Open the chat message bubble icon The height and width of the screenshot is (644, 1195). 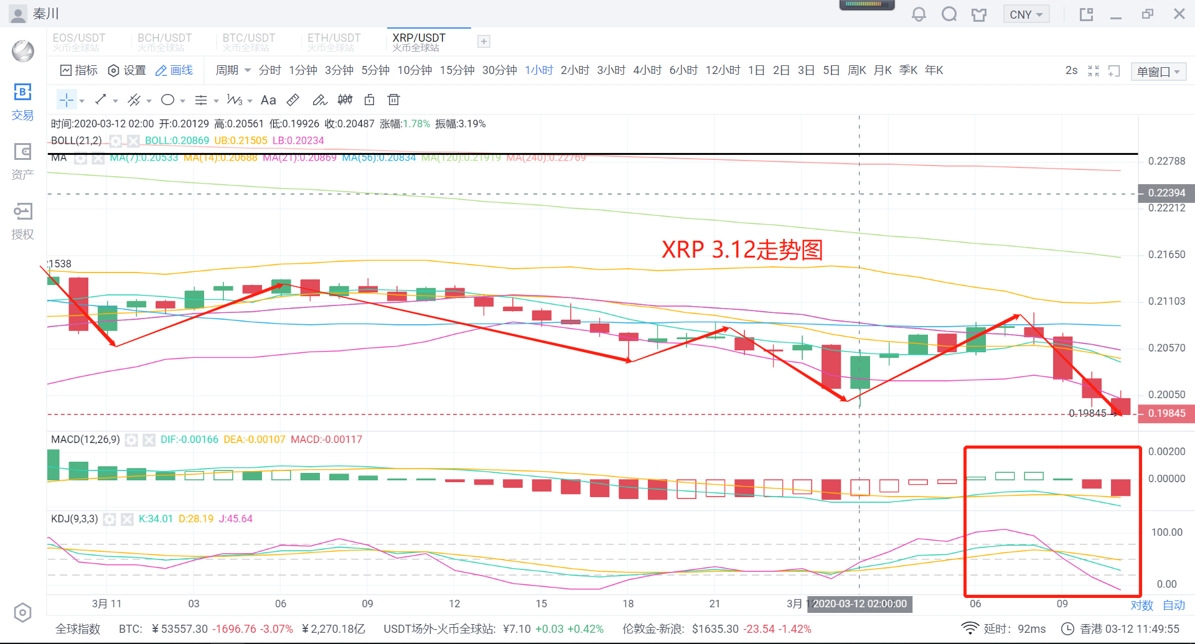click(x=949, y=14)
